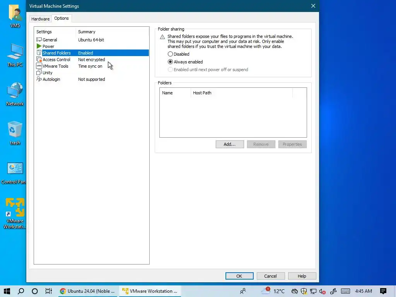Click the Autologin users icon
Viewport: 396px width, 297px height.
[39, 79]
